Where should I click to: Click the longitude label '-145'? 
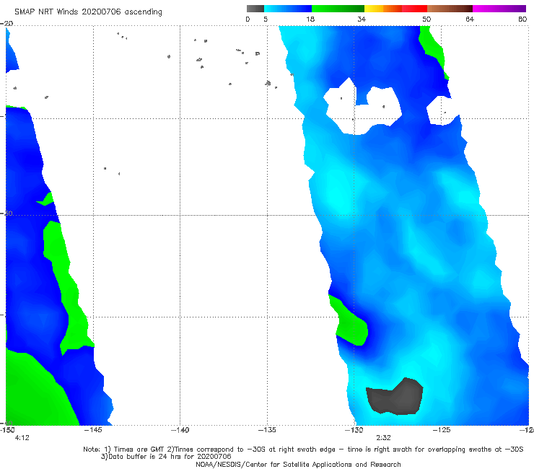(x=93, y=430)
